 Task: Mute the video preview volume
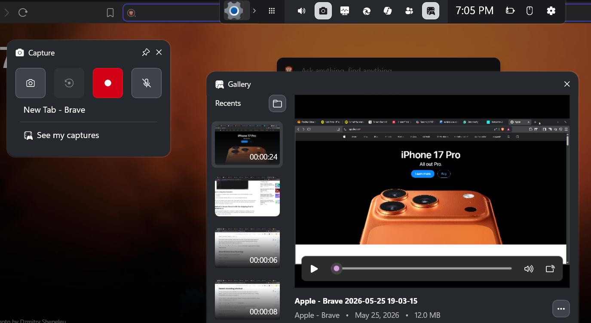pos(529,269)
